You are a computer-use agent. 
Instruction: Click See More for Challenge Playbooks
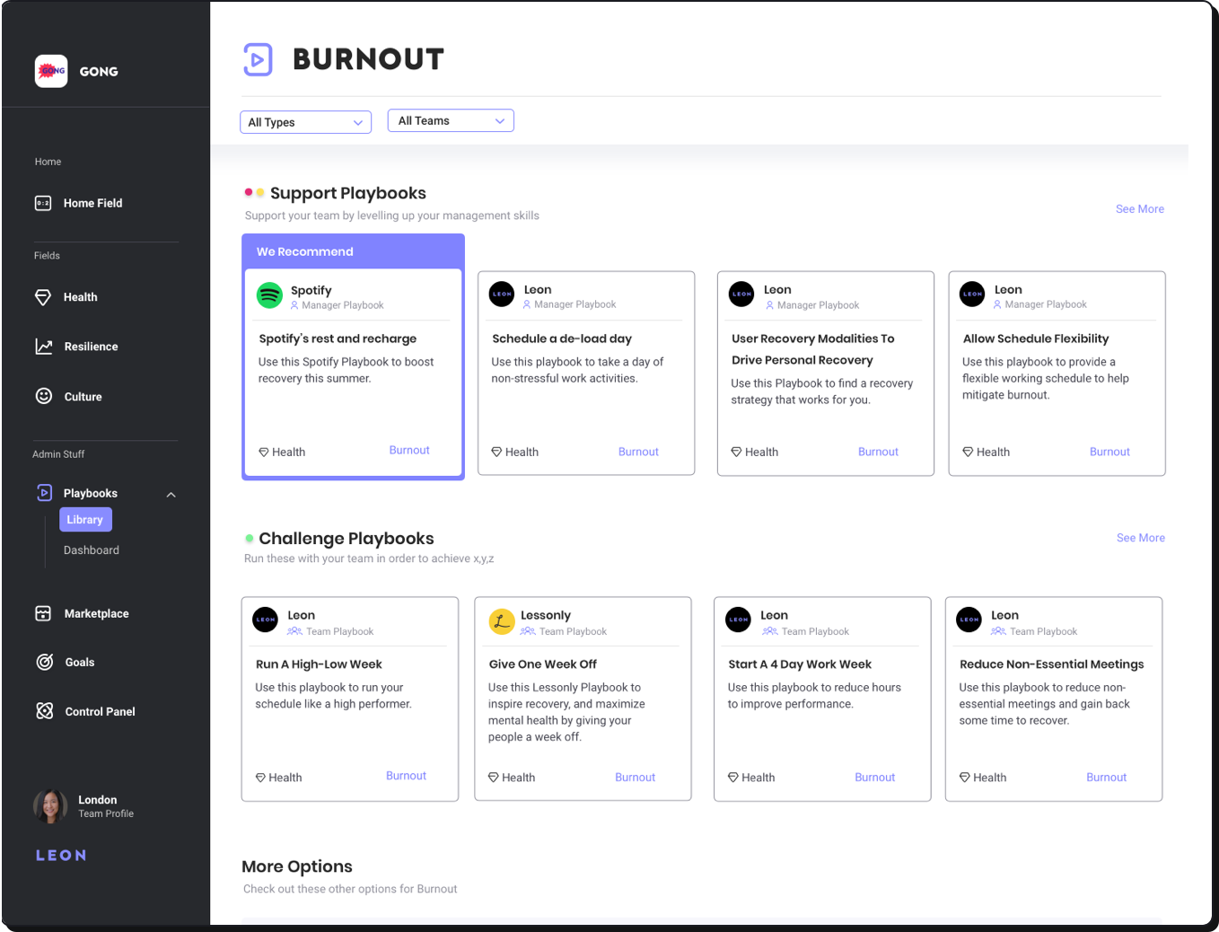[1140, 538]
